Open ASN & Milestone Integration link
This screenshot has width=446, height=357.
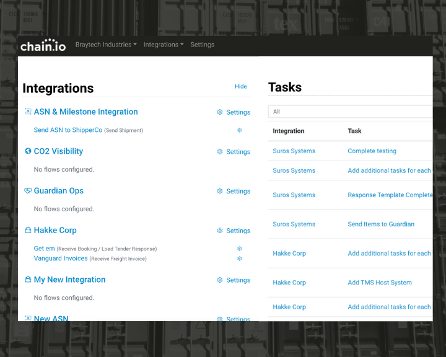(85, 112)
